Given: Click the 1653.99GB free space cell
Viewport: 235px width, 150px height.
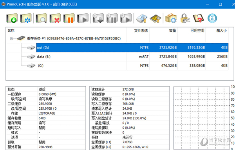Looking at the screenshot, I should (196, 57).
